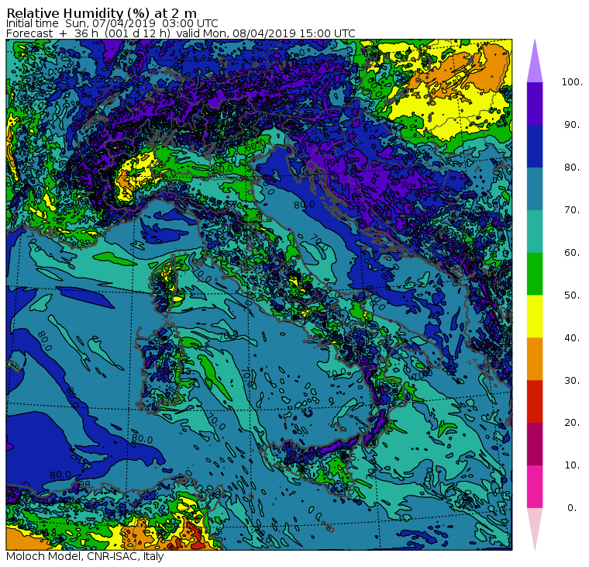Screen dimensions: 589x567
Task: Pick the violet 90–100 legend color segment
Action: coord(535,103)
